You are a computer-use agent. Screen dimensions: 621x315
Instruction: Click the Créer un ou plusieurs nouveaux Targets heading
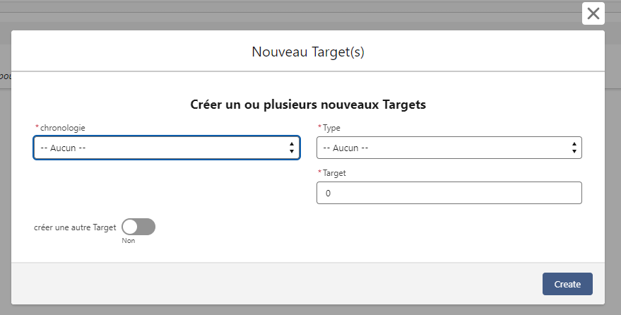coord(308,105)
